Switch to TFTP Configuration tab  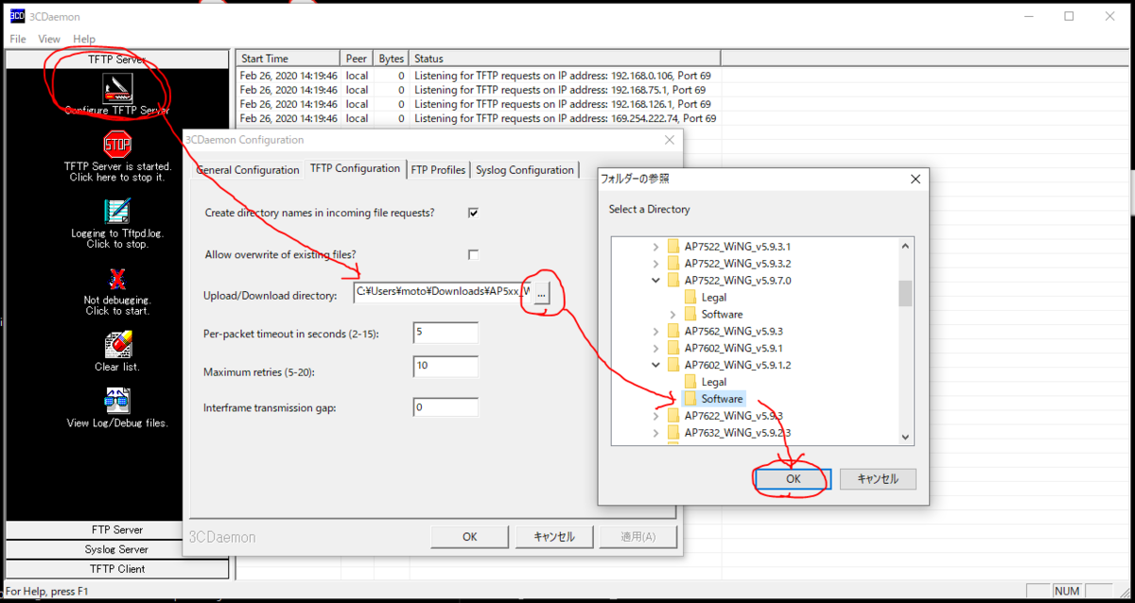tap(355, 168)
